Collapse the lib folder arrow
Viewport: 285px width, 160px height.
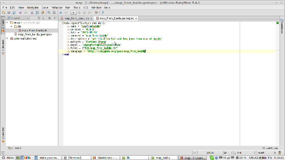11,27
